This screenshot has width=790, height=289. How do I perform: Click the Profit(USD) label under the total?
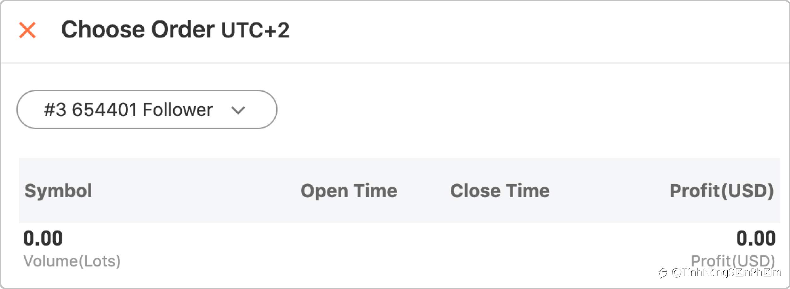[x=733, y=260]
